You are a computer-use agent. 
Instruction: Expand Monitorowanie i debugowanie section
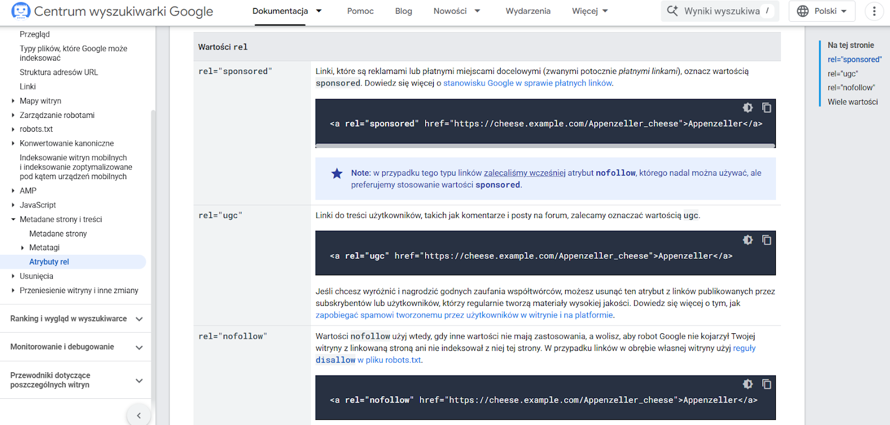[139, 347]
